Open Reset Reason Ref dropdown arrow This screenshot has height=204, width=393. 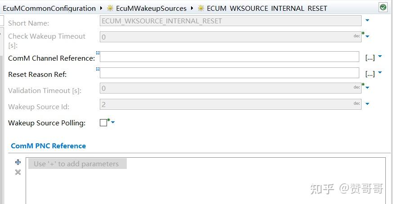pos(380,72)
